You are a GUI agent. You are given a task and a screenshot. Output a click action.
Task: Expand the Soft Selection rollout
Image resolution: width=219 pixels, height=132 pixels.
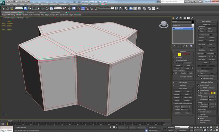(183, 83)
